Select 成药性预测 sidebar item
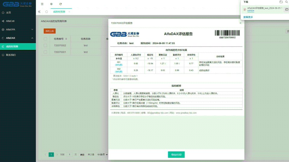The image size is (289, 162). coord(18,46)
